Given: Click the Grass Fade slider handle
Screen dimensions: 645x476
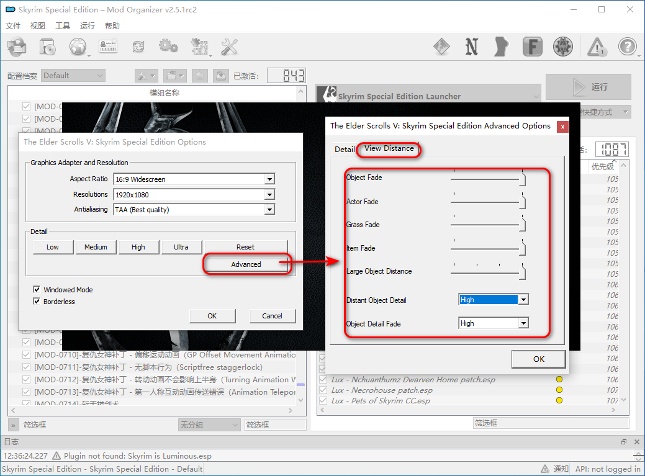Looking at the screenshot, I should point(523,225).
